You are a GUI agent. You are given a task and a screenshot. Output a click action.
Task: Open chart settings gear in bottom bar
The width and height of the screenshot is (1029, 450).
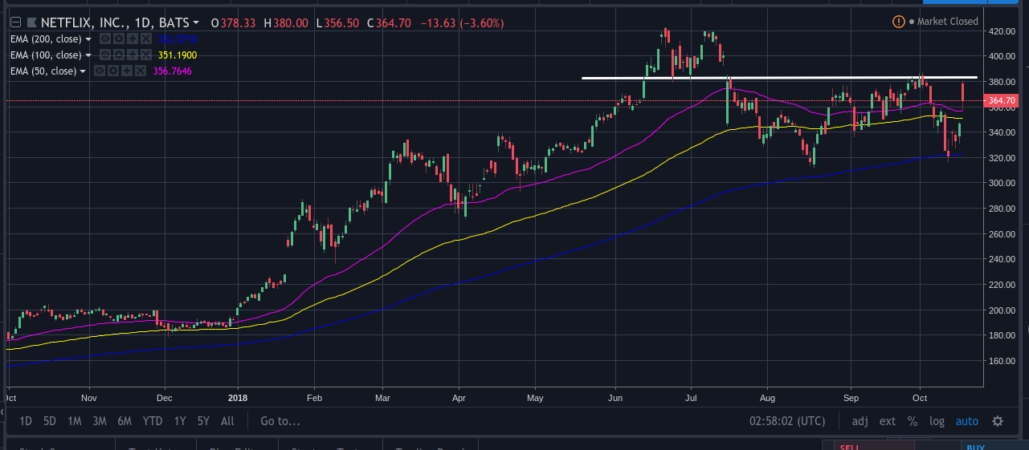[998, 421]
